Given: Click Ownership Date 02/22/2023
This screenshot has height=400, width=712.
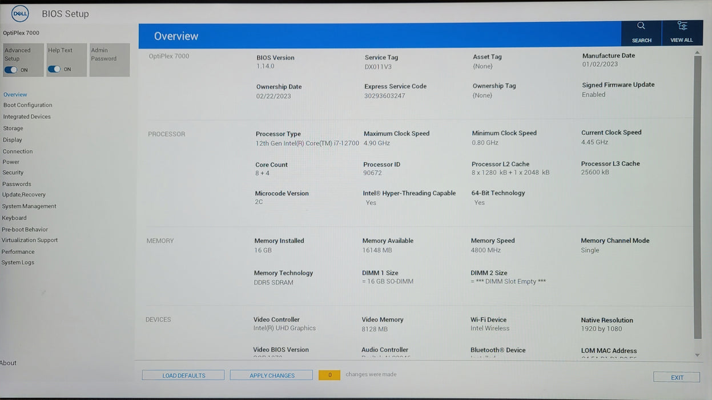Looking at the screenshot, I should tap(273, 96).
